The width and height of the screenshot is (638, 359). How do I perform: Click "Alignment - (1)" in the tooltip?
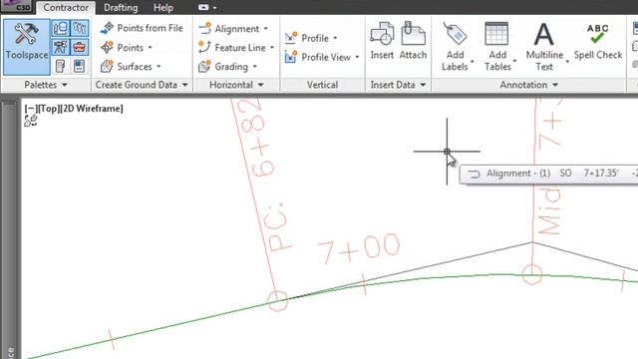(x=518, y=174)
